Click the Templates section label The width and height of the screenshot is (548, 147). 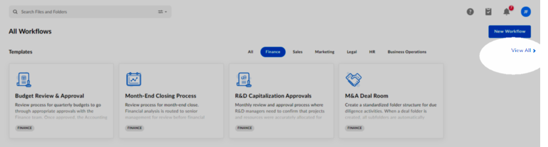21,52
